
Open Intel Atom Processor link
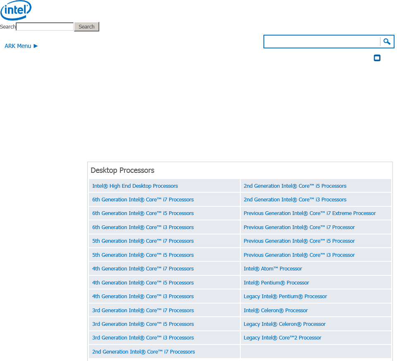(x=273, y=269)
